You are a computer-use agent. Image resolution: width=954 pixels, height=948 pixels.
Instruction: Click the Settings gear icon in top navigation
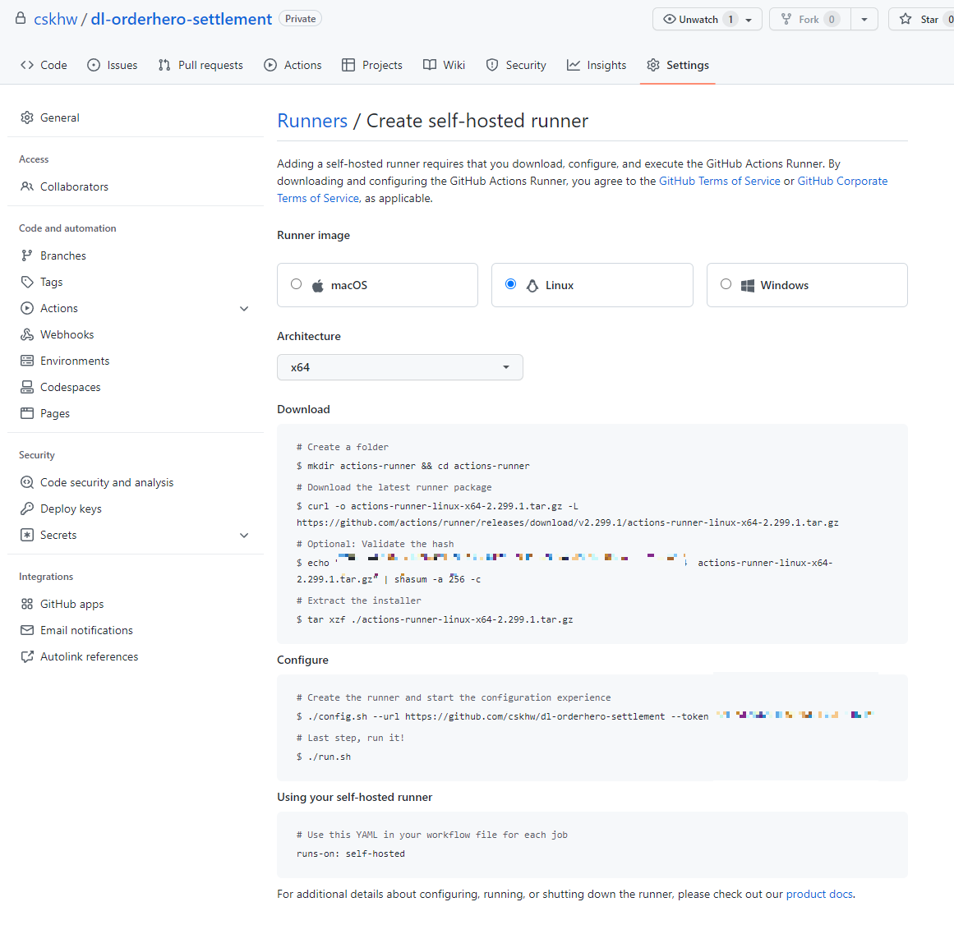point(652,65)
